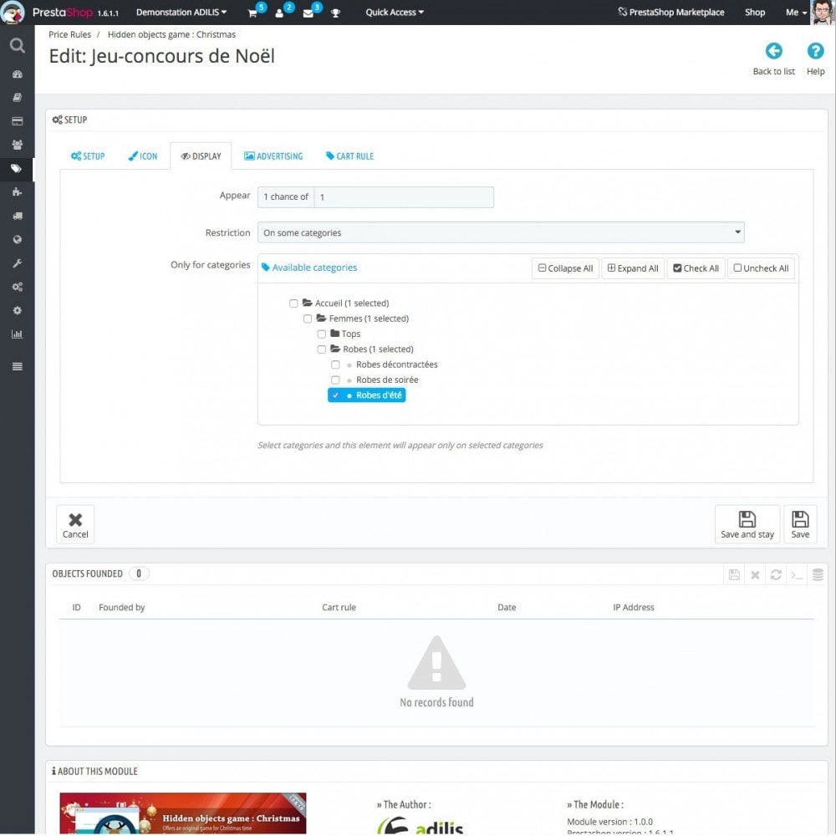836x836 pixels.
Task: Open the Stats bar chart sidebar icon
Action: coord(17,334)
